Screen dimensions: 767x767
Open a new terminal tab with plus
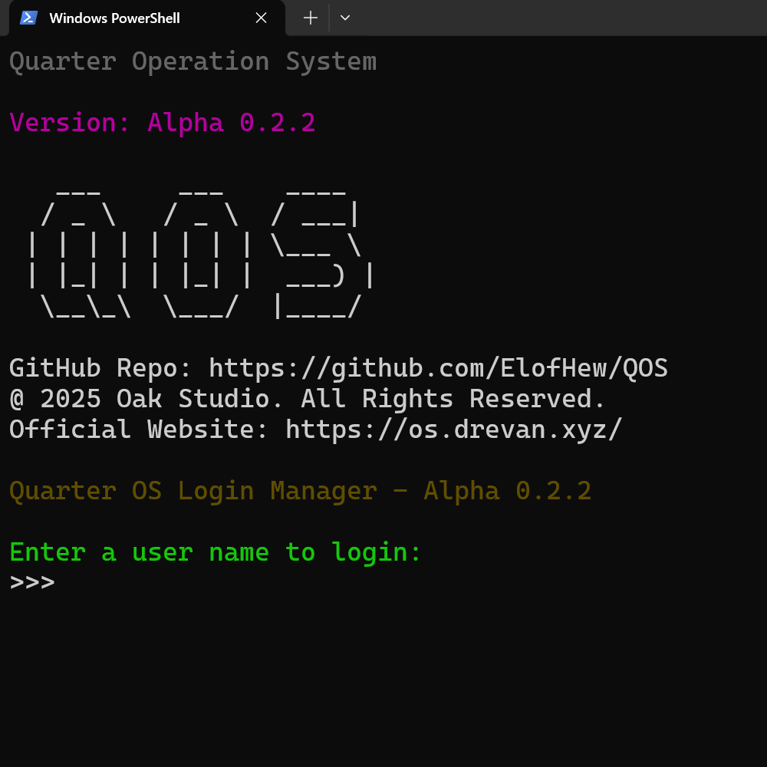pos(310,18)
